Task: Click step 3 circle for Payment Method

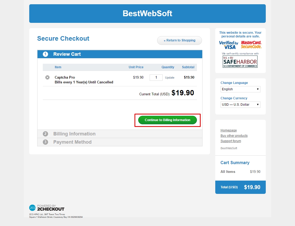Action: [45, 142]
